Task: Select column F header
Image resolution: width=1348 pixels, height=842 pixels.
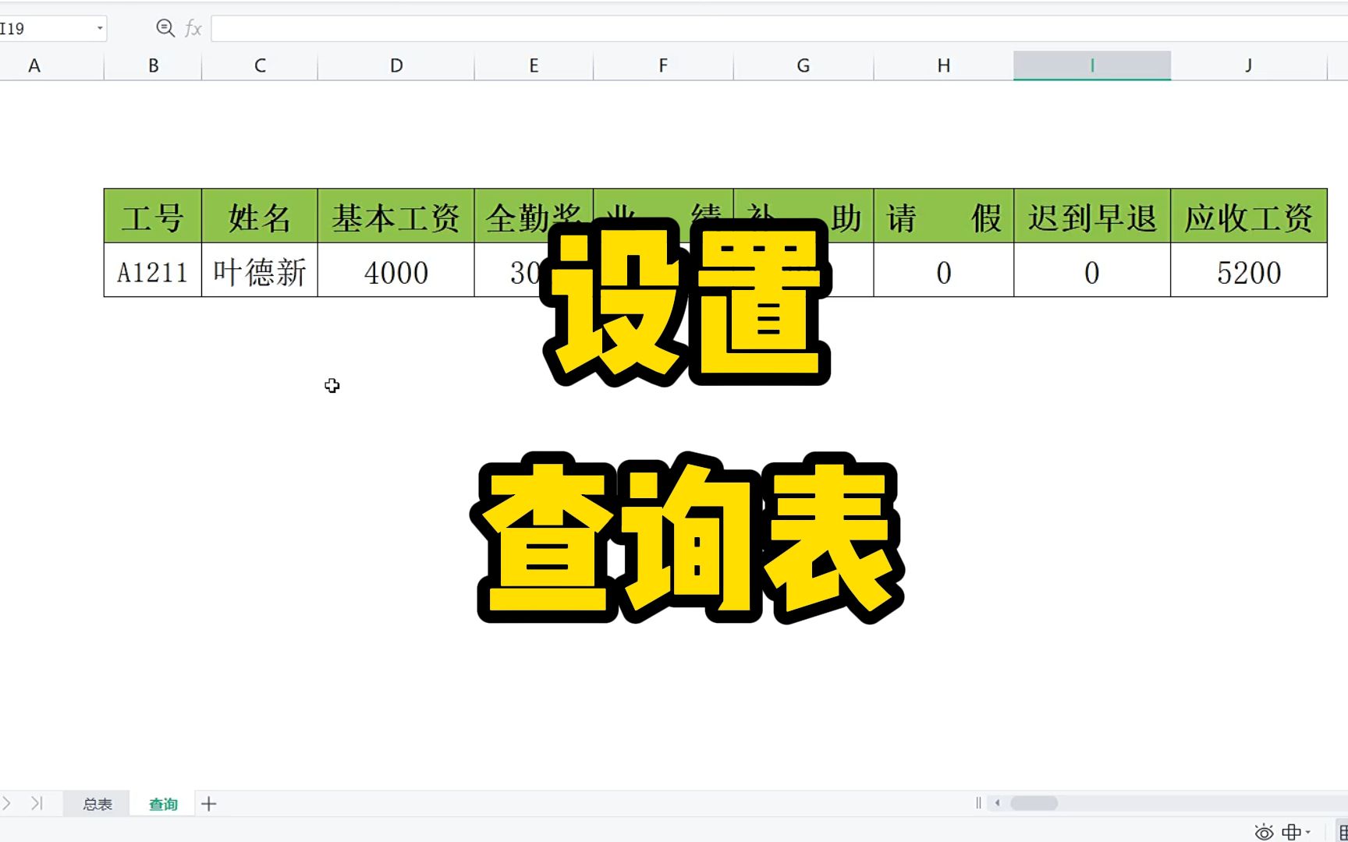Action: pyautogui.click(x=663, y=65)
